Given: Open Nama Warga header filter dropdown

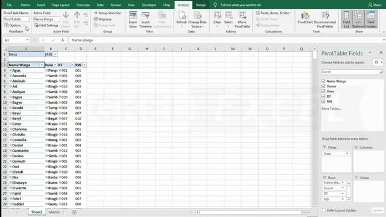Looking at the screenshot, I should pos(42,65).
